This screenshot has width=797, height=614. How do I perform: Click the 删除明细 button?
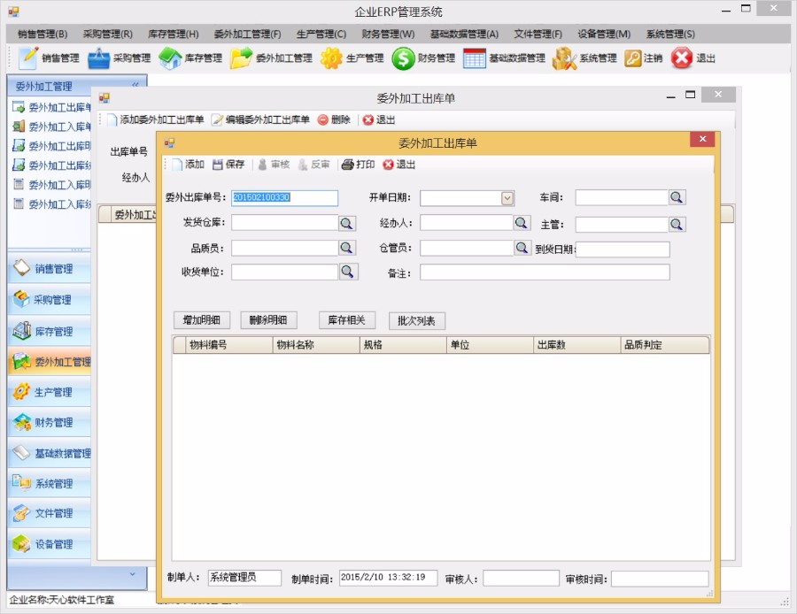click(x=268, y=320)
